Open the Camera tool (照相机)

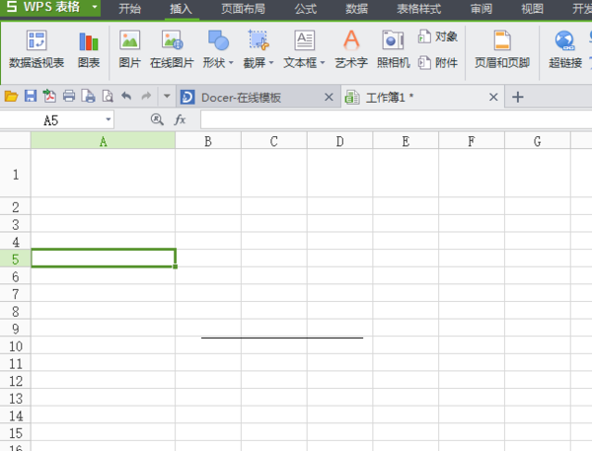click(393, 49)
